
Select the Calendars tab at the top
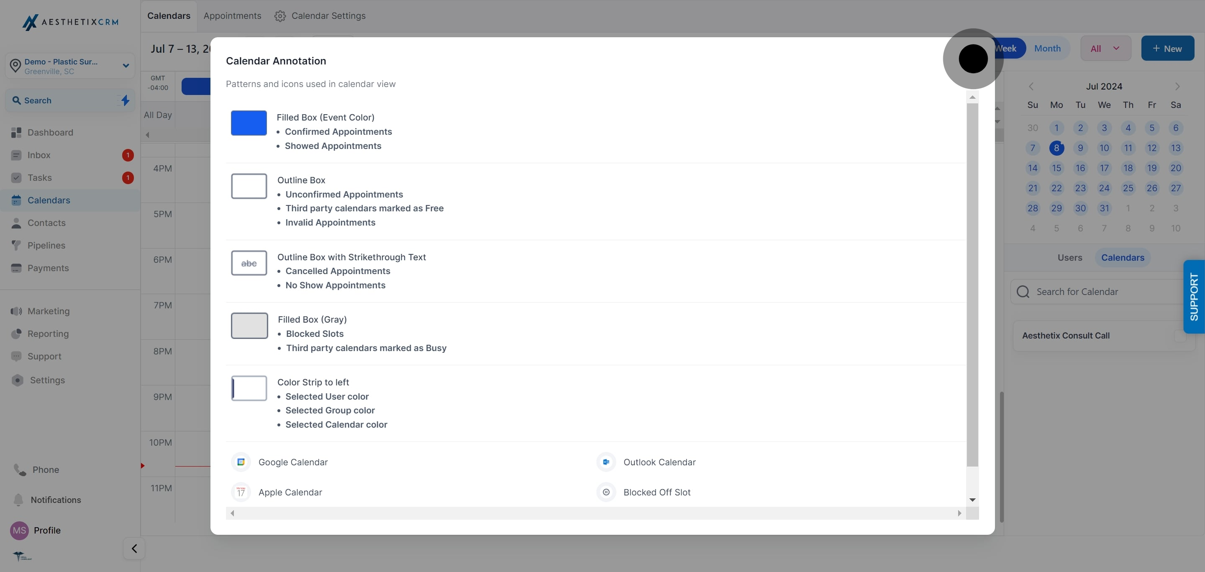(x=169, y=16)
